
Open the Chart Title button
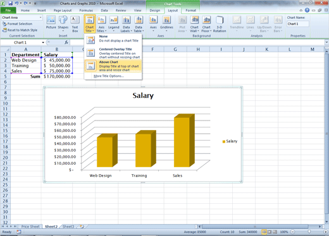click(90, 24)
